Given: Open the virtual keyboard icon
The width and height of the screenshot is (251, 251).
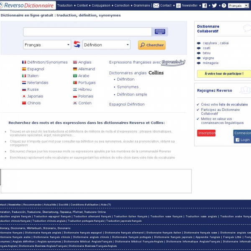Looking at the screenshot, I should pyautogui.click(x=159, y=32).
